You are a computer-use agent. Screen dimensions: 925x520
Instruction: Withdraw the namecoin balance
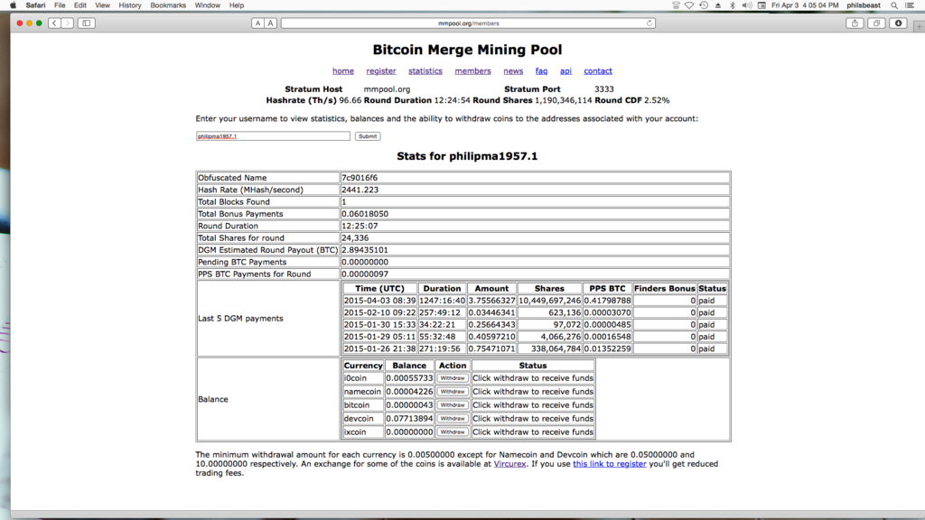click(x=453, y=392)
